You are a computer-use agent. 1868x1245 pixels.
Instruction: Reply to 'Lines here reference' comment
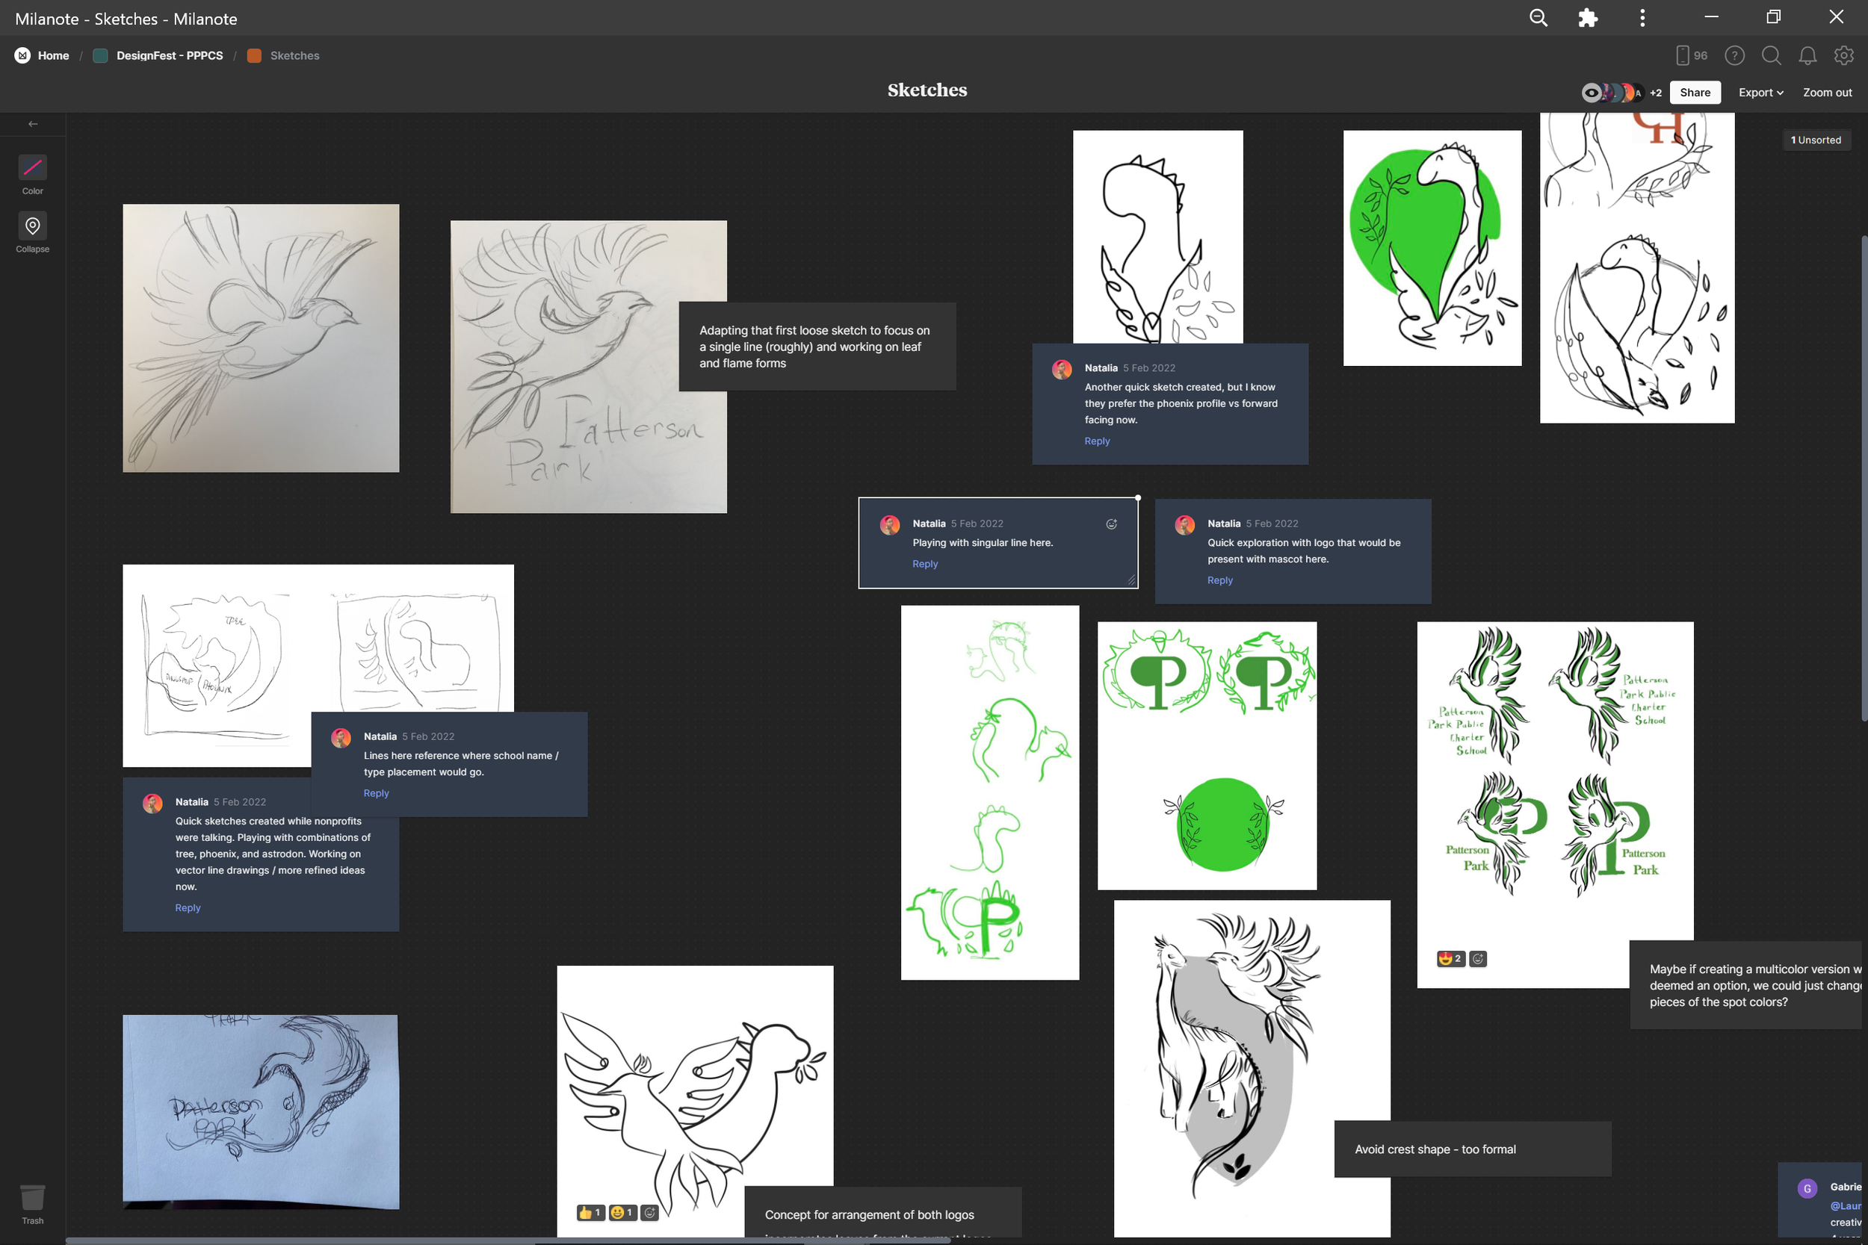click(376, 793)
